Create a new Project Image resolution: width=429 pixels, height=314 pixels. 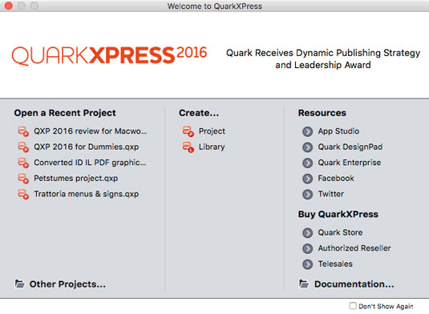212,131
